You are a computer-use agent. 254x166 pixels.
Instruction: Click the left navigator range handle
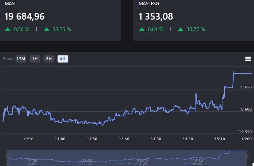point(6,157)
